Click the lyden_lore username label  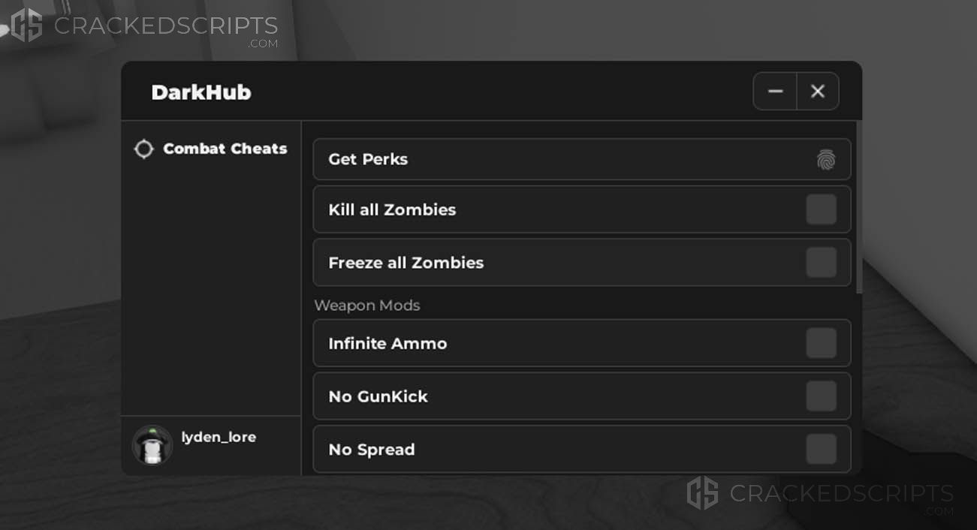219,437
